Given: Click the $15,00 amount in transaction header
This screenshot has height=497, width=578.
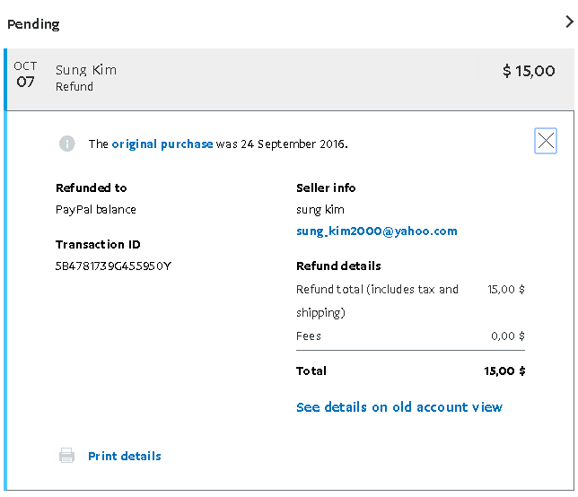Looking at the screenshot, I should click(529, 71).
